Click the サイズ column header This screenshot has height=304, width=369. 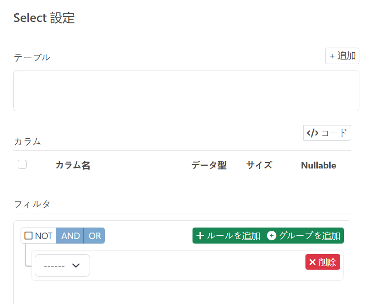coord(259,165)
